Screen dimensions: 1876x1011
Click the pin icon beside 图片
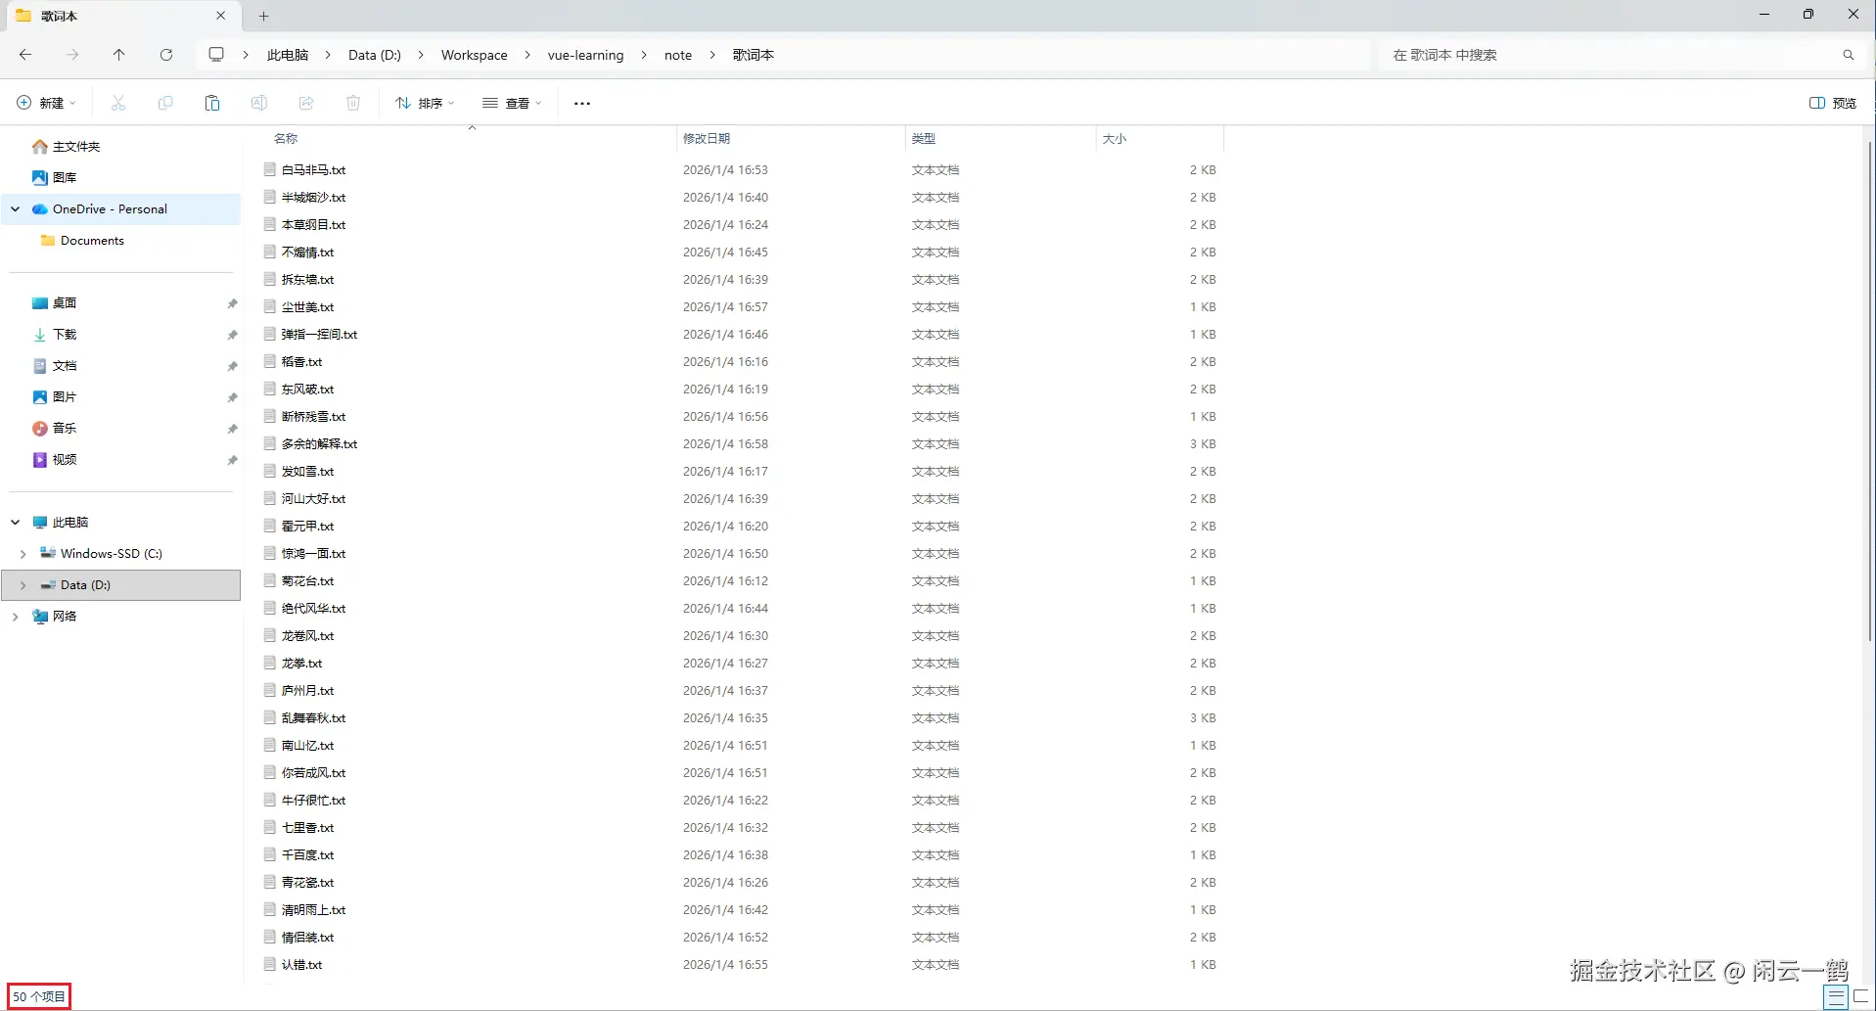point(232,397)
